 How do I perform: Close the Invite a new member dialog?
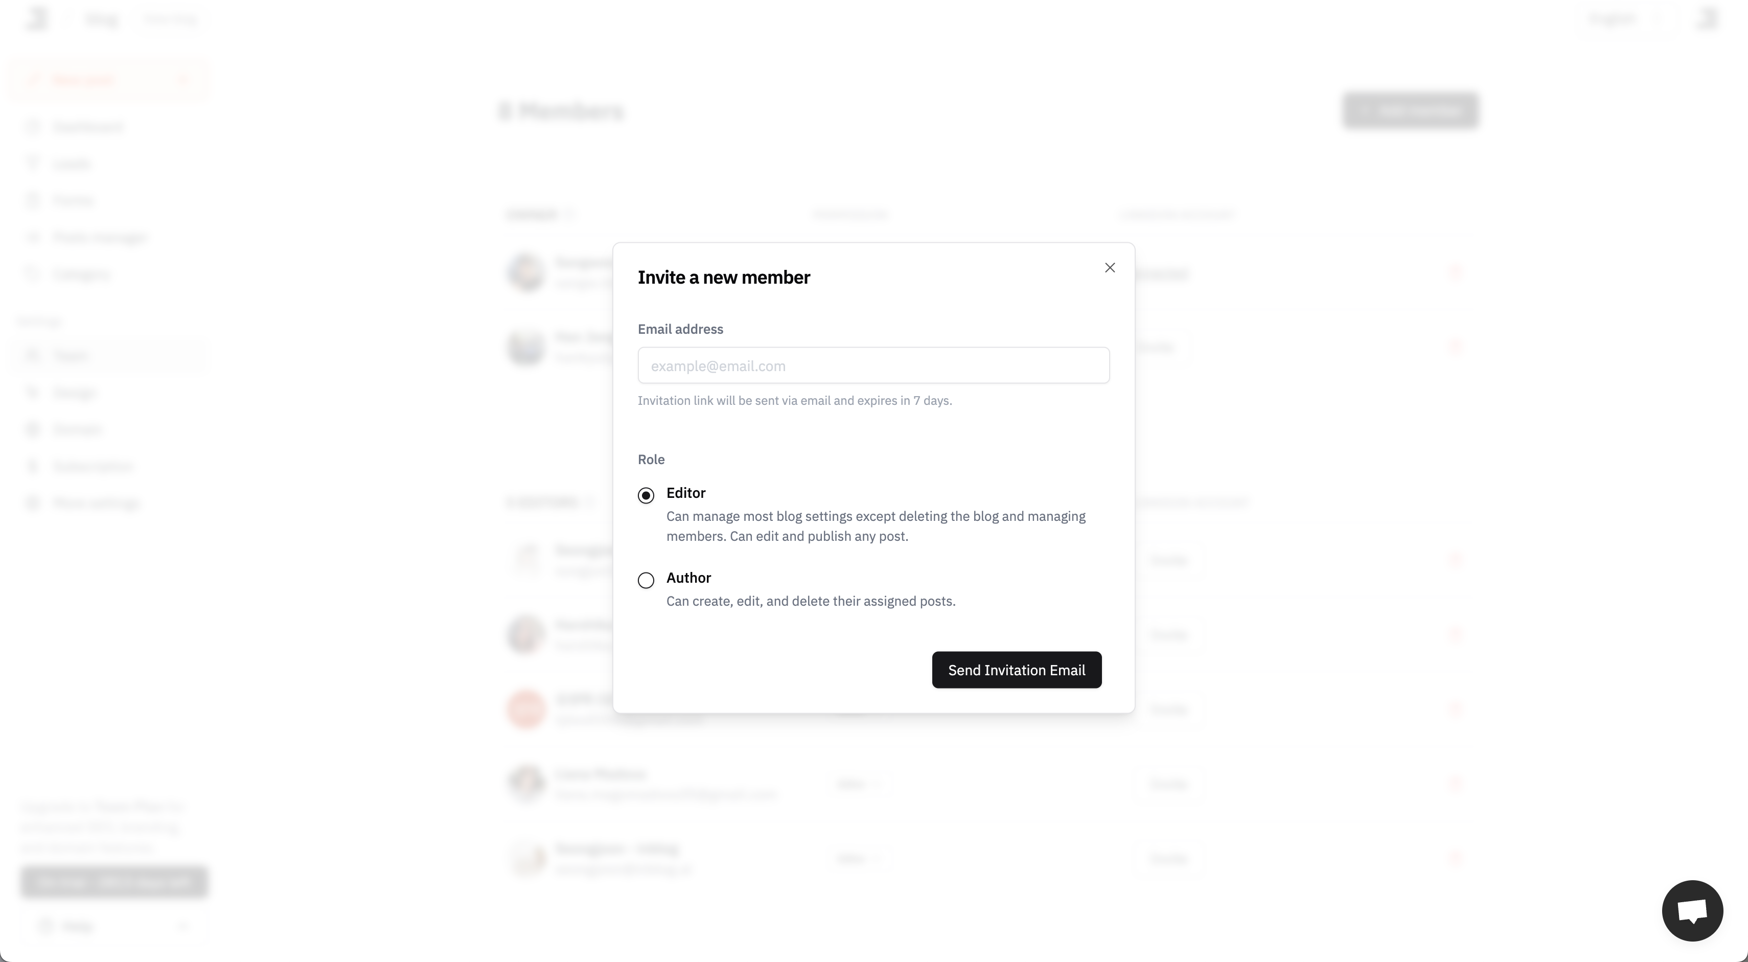[1110, 268]
